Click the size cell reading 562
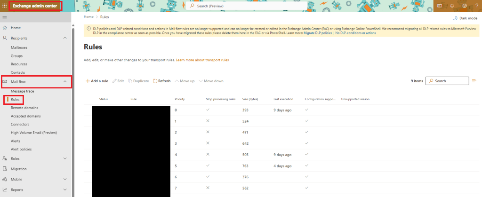 (x=245, y=188)
